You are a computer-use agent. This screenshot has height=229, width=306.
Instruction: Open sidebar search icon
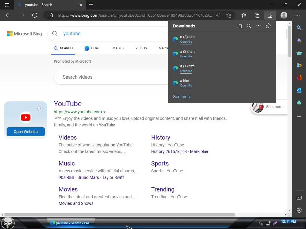coord(299,28)
